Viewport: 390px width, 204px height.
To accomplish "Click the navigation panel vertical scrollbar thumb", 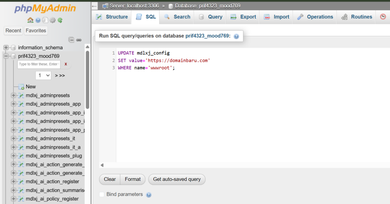I will tap(87, 79).
